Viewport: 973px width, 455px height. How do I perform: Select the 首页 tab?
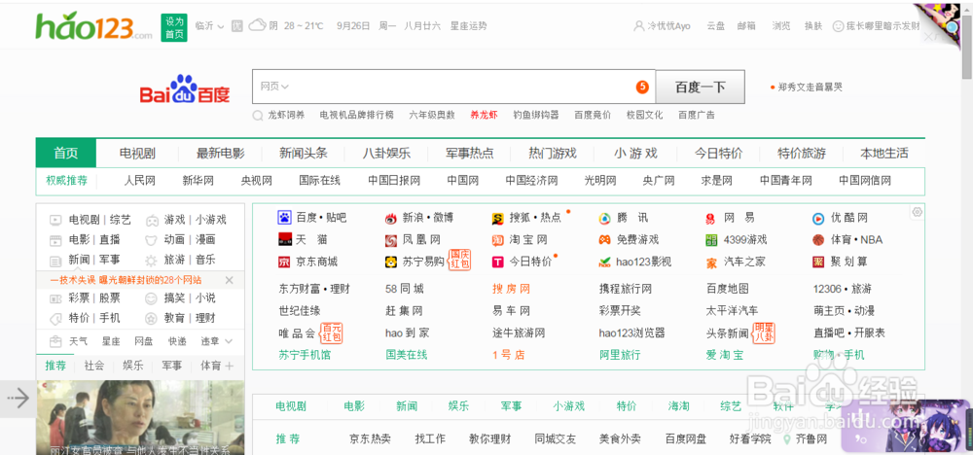coord(66,153)
